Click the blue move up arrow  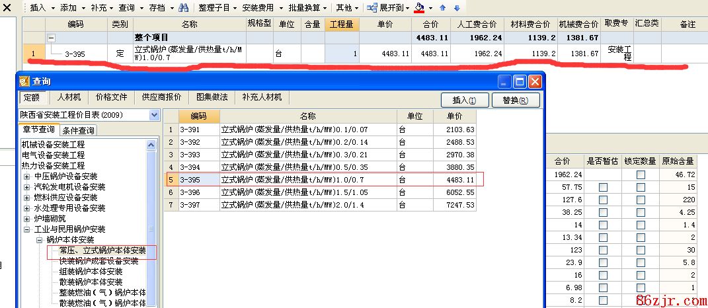pyautogui.click(x=443, y=8)
